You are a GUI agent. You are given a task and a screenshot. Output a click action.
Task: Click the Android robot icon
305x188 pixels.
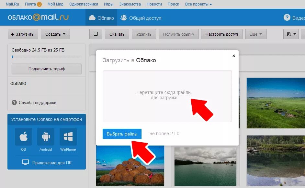click(46, 136)
